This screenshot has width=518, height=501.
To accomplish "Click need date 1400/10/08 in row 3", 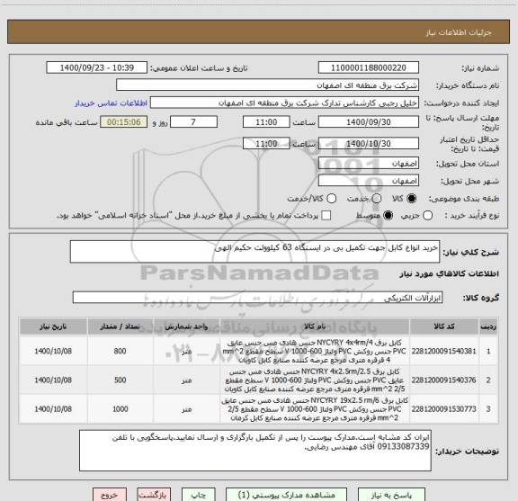I will (x=53, y=409).
